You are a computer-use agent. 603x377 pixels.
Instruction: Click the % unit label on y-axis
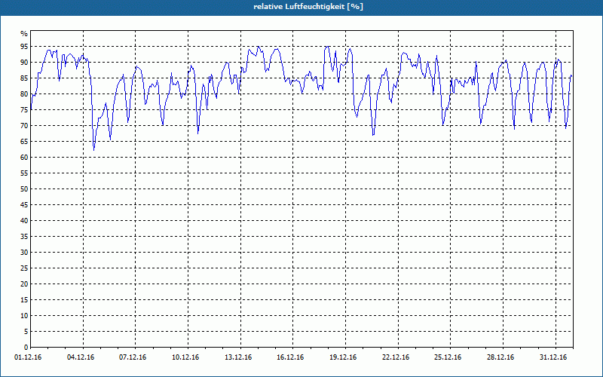click(24, 34)
